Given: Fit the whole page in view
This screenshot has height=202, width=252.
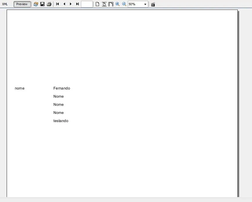Looking at the screenshot, I should click(104, 4).
